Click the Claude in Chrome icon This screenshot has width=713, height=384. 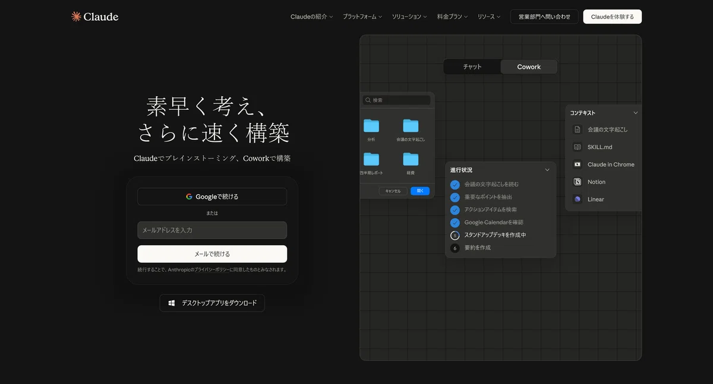(x=577, y=164)
